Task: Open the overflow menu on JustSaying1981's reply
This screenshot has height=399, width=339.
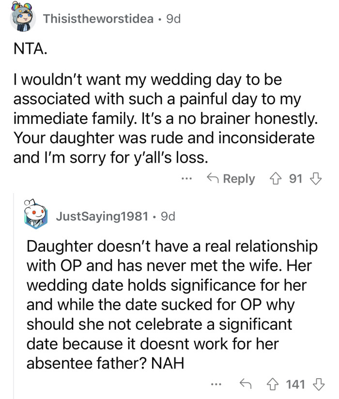Action: tap(215, 384)
